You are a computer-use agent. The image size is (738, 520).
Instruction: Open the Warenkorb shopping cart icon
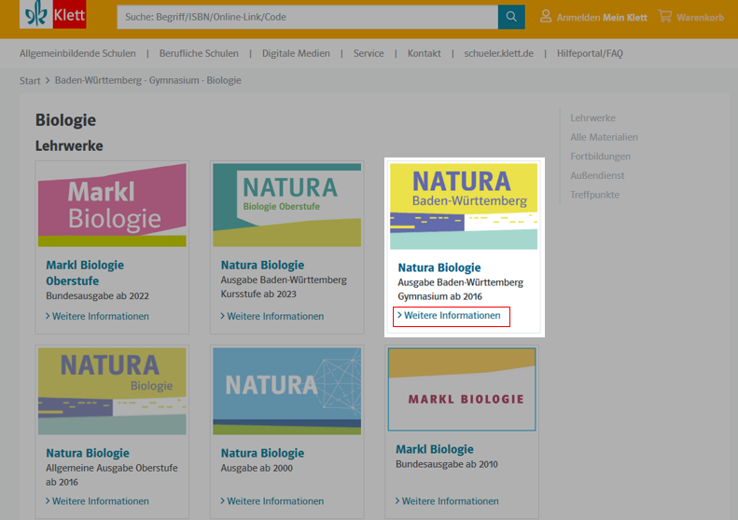pyautogui.click(x=664, y=17)
